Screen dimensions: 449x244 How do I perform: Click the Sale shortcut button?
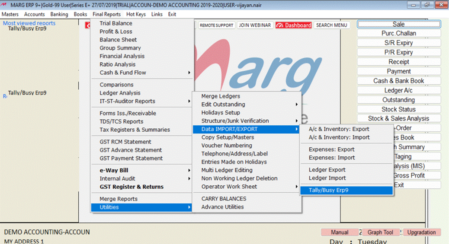[x=398, y=24]
